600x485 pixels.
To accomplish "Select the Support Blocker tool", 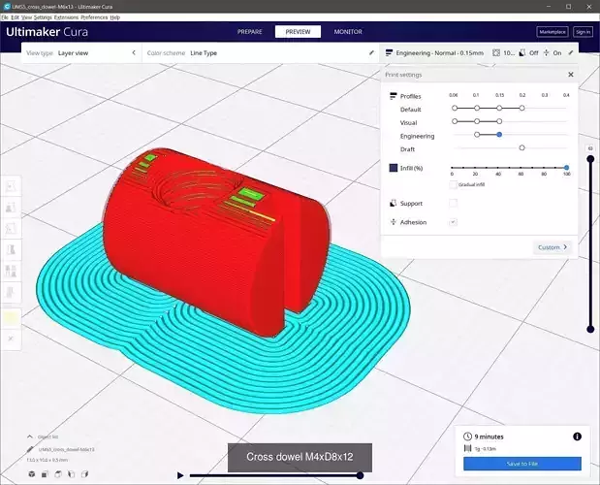I will (x=11, y=292).
